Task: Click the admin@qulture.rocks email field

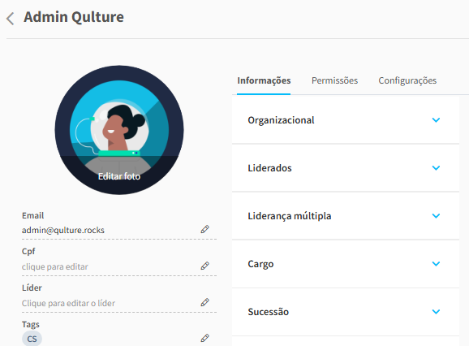Action: click(119, 230)
